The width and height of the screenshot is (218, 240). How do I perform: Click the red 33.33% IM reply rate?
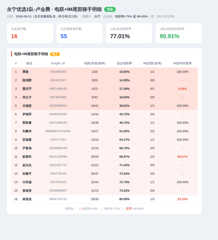[x=183, y=199]
